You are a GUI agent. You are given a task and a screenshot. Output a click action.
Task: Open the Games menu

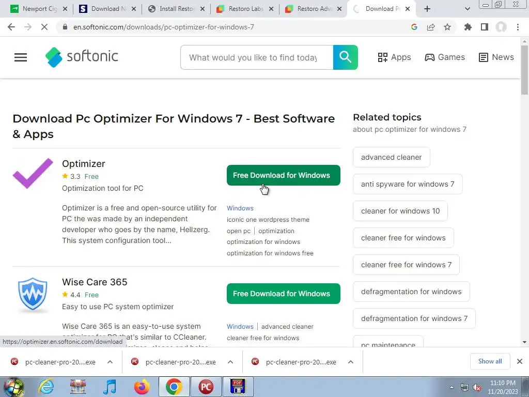[x=445, y=57]
